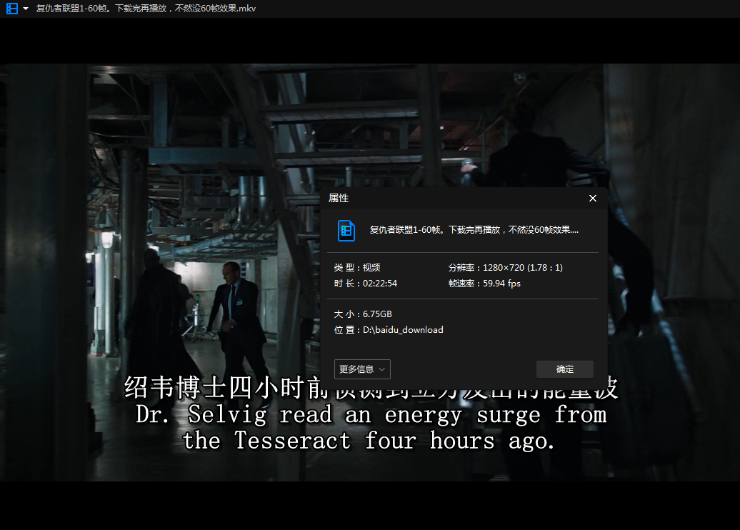Click the subtitle line 'the Tesseract four hours ago'

[368, 441]
